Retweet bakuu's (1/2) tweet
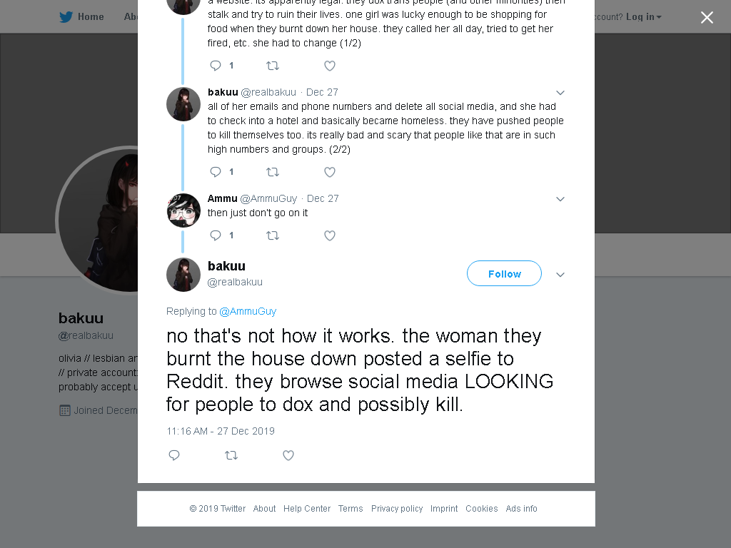Viewport: 731px width, 548px height. (273, 66)
